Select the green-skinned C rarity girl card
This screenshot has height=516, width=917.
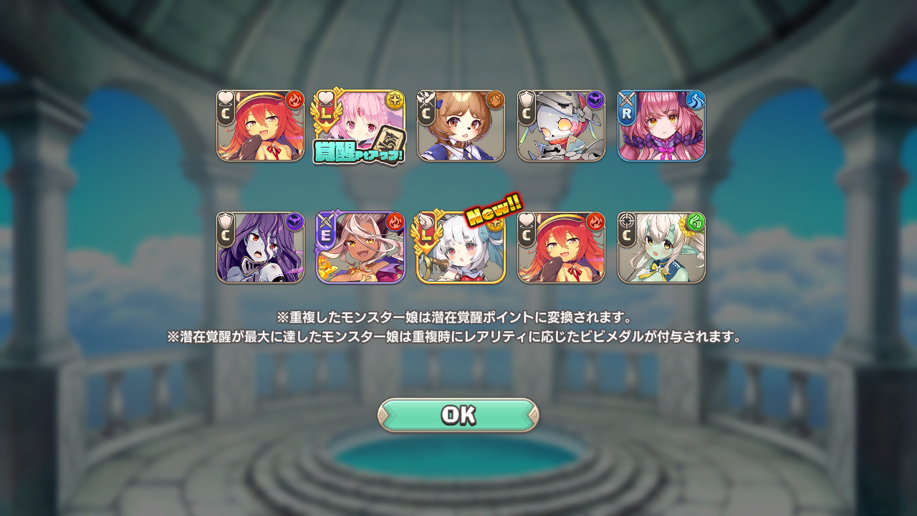click(x=661, y=248)
